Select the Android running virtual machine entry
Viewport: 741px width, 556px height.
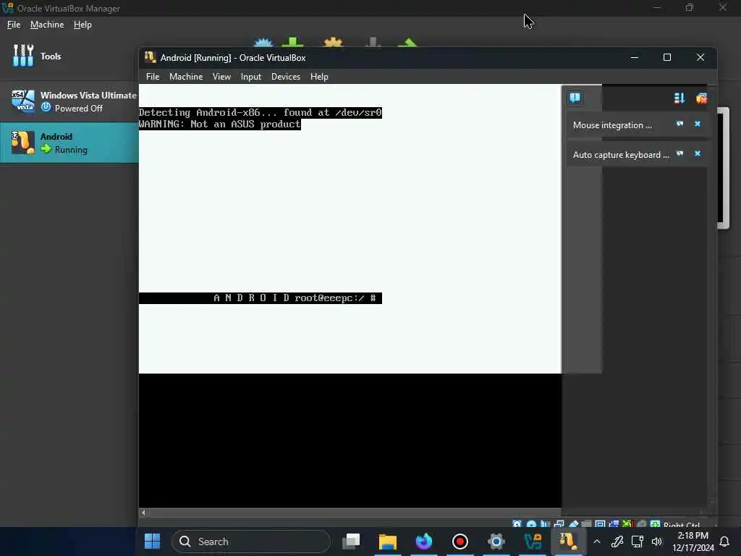(69, 143)
